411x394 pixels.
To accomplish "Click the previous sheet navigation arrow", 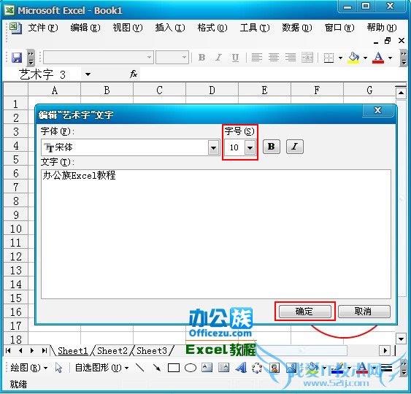I will (20, 350).
